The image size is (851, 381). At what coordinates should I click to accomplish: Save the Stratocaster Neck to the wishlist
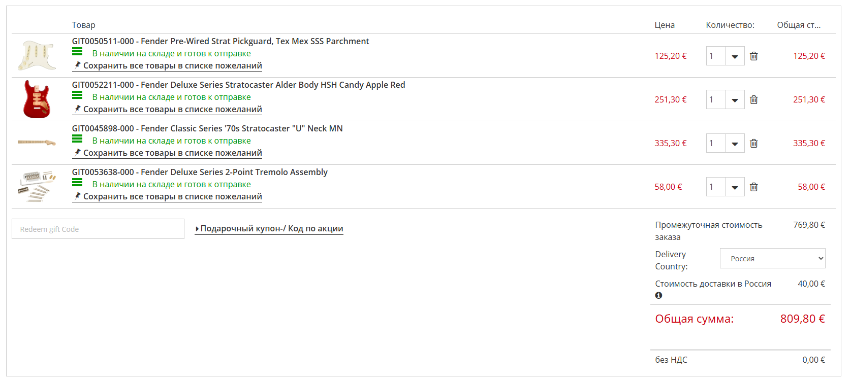[x=167, y=153]
